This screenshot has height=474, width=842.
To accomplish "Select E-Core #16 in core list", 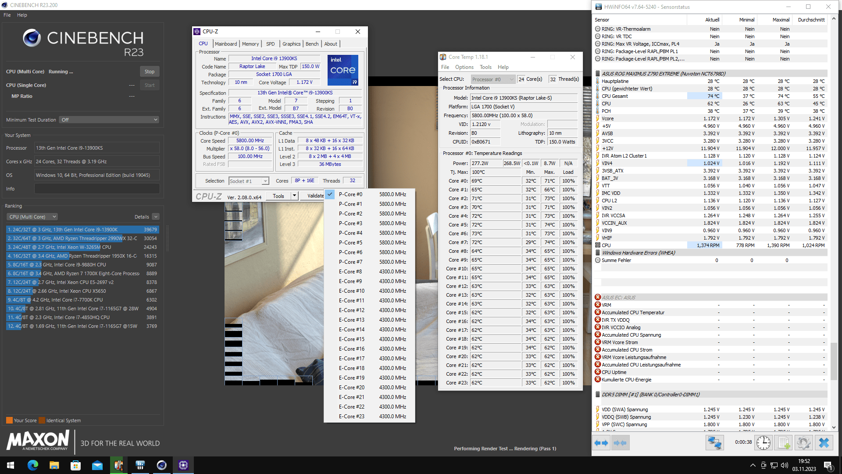I will [x=370, y=348].
